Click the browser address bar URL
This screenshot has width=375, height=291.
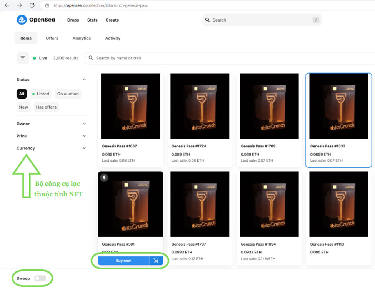[101, 5]
